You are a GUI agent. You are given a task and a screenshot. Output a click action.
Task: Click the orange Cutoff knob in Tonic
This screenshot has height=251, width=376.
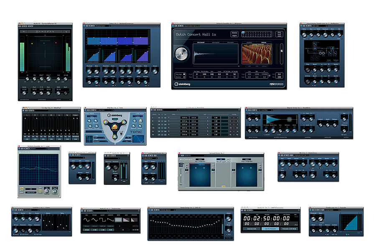click(x=114, y=127)
